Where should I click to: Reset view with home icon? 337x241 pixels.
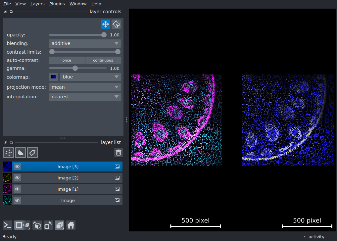tap(71, 225)
